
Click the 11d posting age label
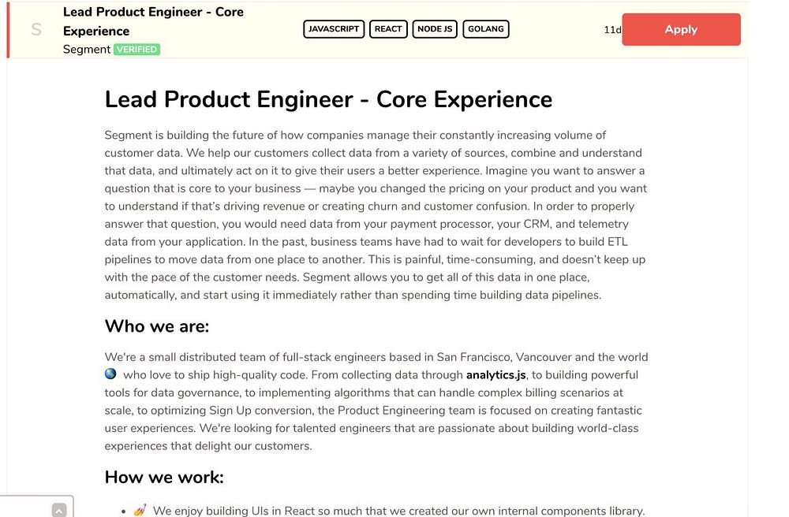[x=612, y=30]
